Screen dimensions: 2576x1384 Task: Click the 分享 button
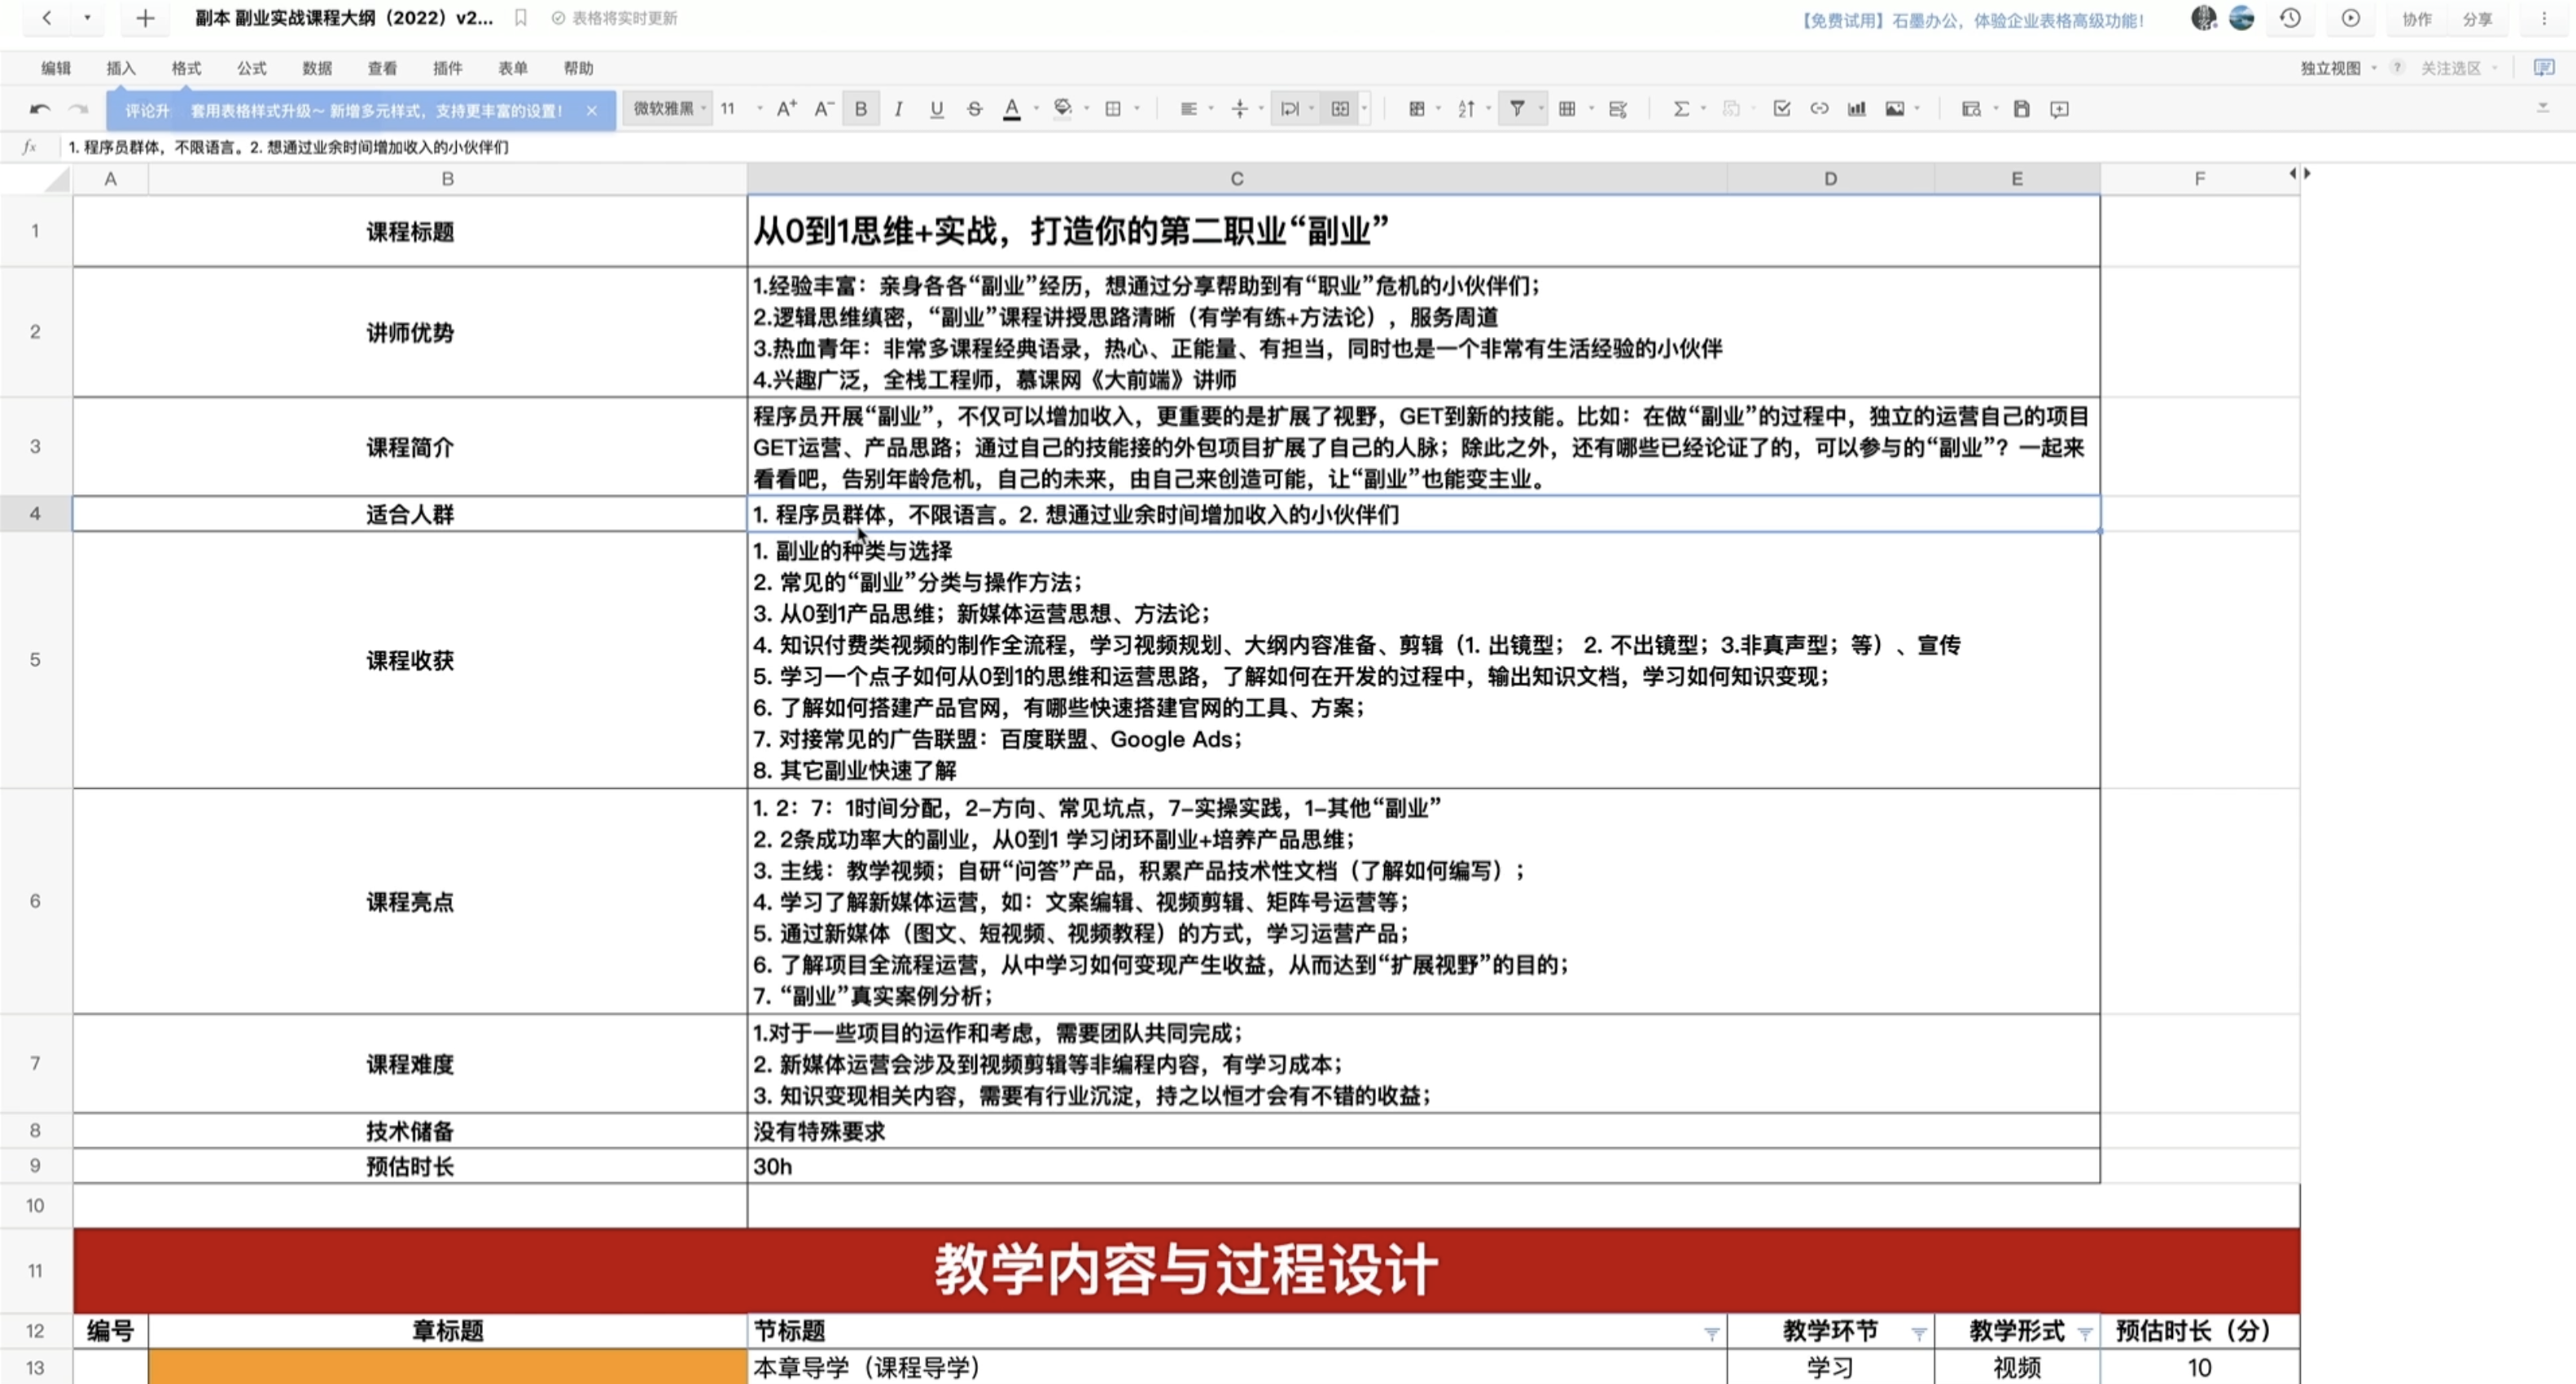[x=2477, y=19]
